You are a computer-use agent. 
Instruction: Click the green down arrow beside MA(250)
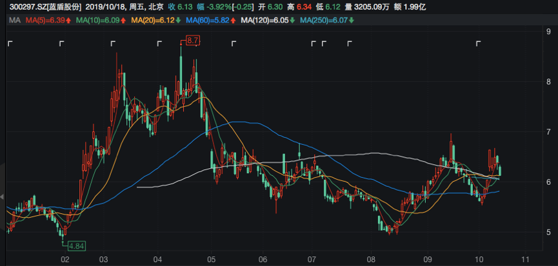pyautogui.click(x=352, y=21)
